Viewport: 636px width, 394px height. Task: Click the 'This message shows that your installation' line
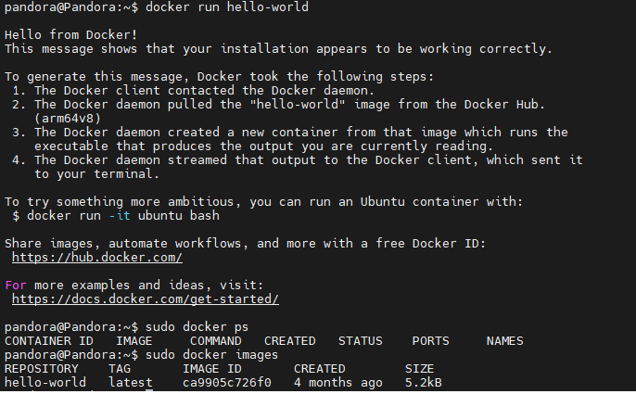pyautogui.click(x=278, y=49)
